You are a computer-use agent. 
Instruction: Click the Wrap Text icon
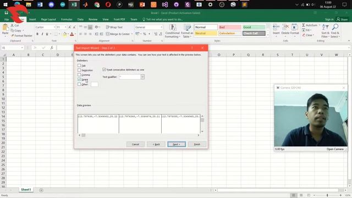click(x=108, y=27)
